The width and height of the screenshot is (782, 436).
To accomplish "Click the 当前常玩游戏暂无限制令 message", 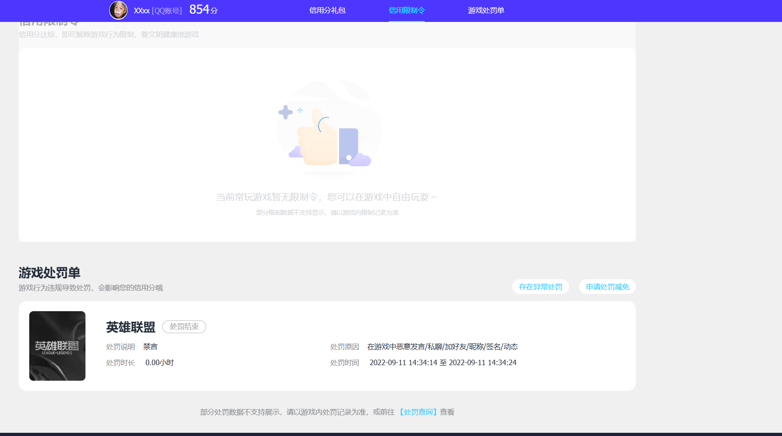I will click(326, 197).
